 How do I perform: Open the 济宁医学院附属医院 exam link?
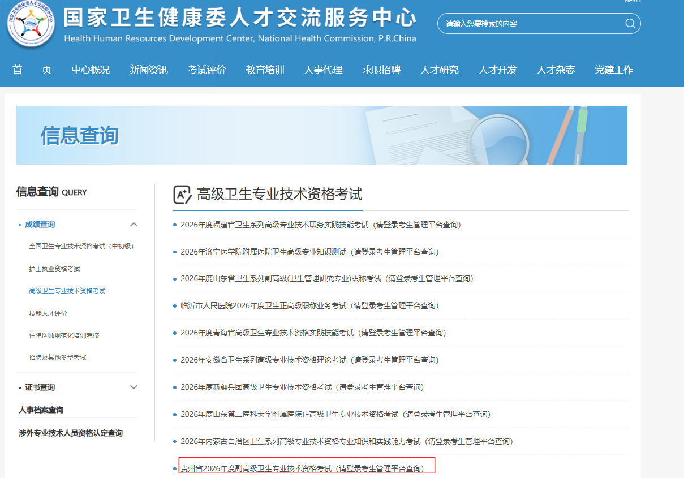[309, 252]
